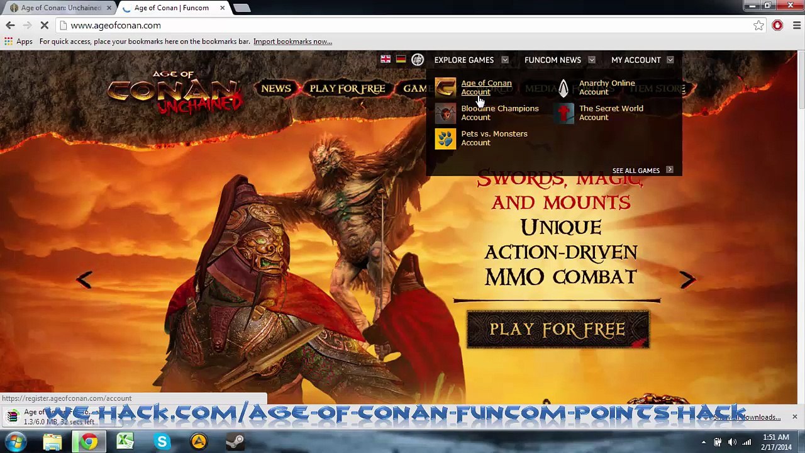
Task: Show previous slide with left carousel arrow
Action: pyautogui.click(x=84, y=280)
